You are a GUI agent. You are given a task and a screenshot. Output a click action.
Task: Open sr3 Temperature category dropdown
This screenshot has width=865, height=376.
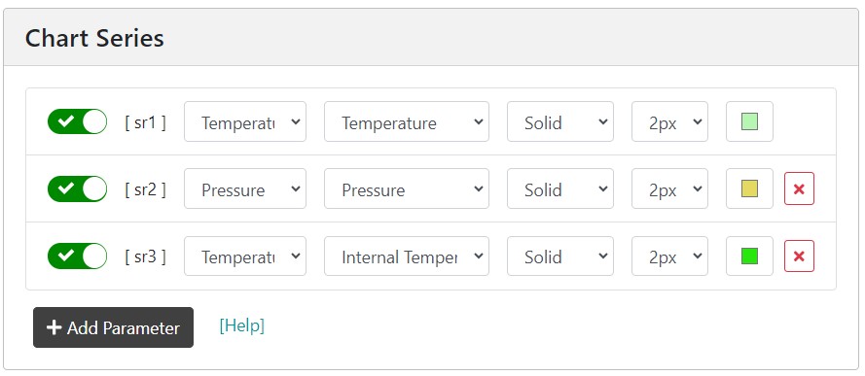[245, 256]
